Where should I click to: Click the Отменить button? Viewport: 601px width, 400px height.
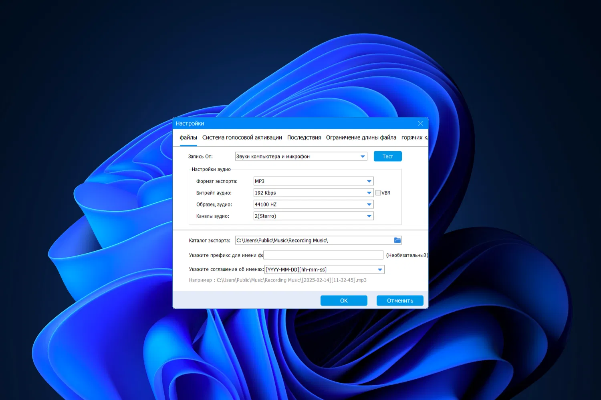400,301
